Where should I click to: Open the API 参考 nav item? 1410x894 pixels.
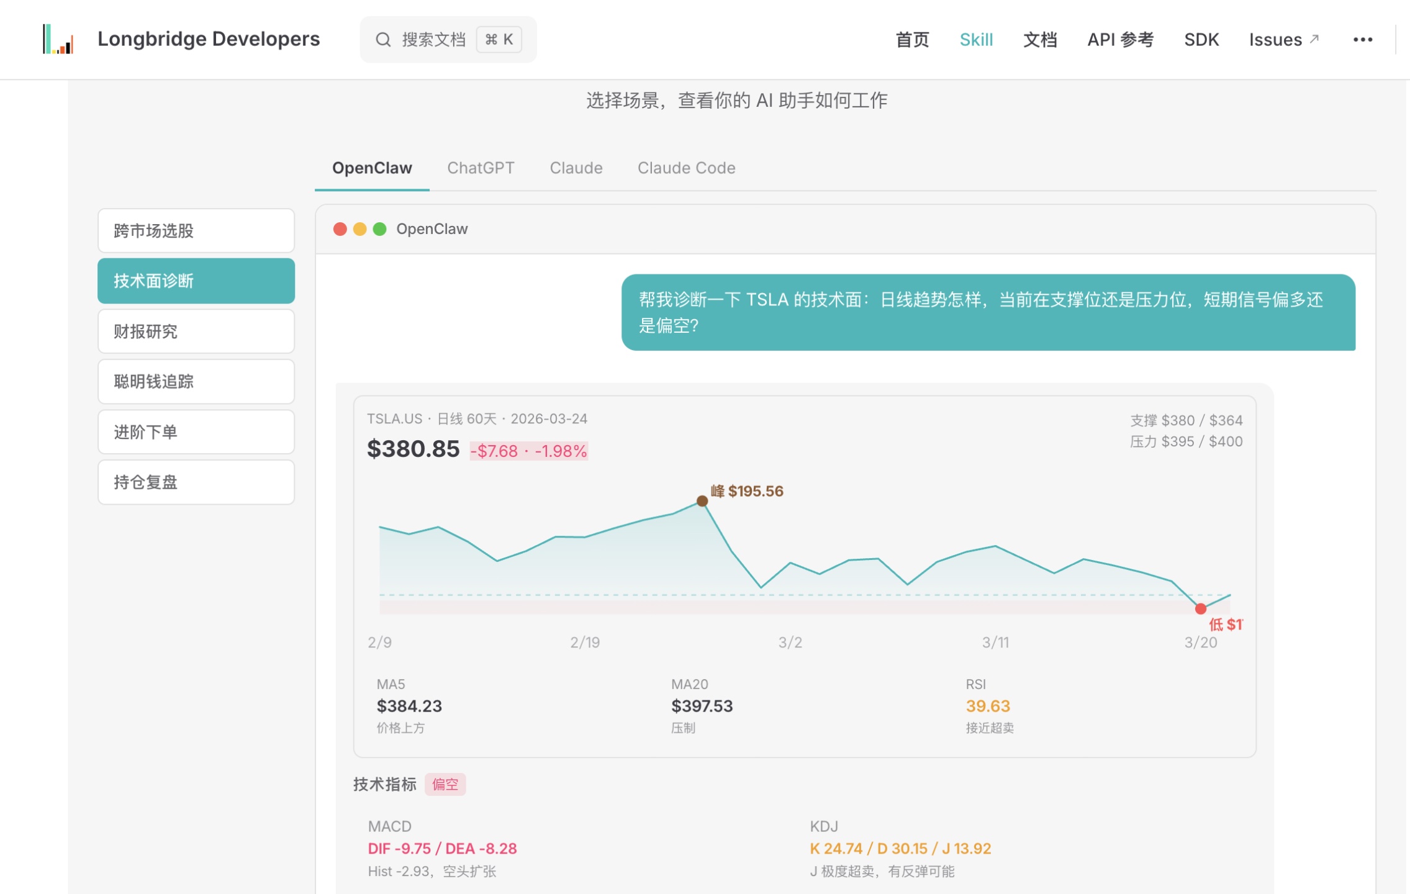tap(1119, 40)
